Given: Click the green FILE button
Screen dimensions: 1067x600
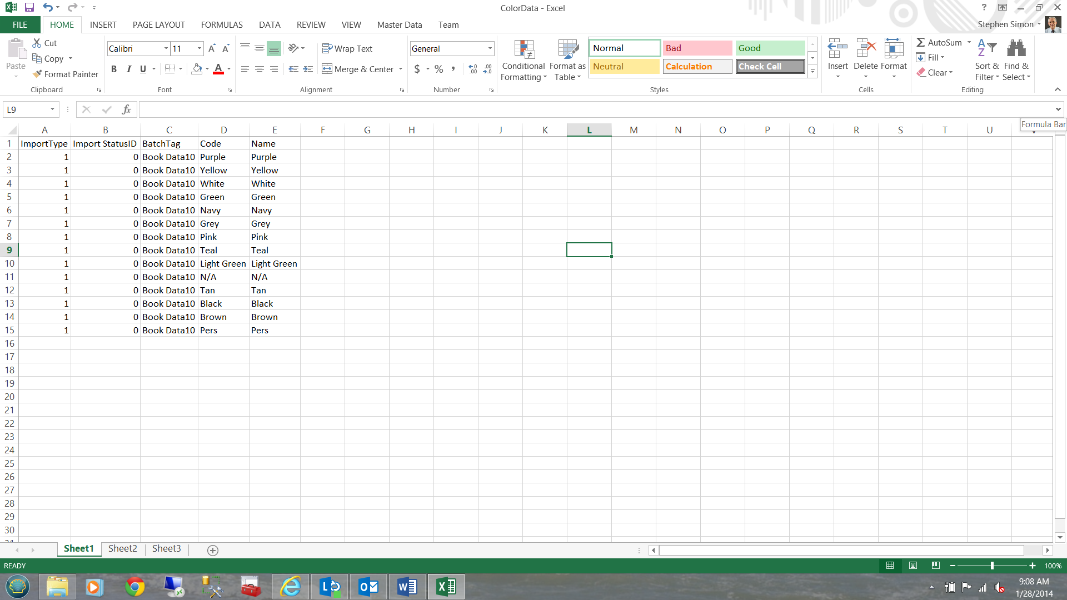Looking at the screenshot, I should (20, 25).
